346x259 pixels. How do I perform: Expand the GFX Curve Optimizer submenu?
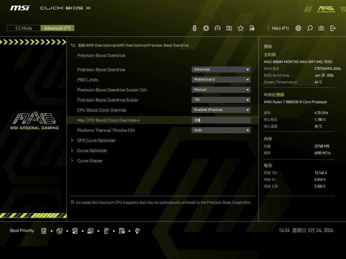(x=96, y=141)
